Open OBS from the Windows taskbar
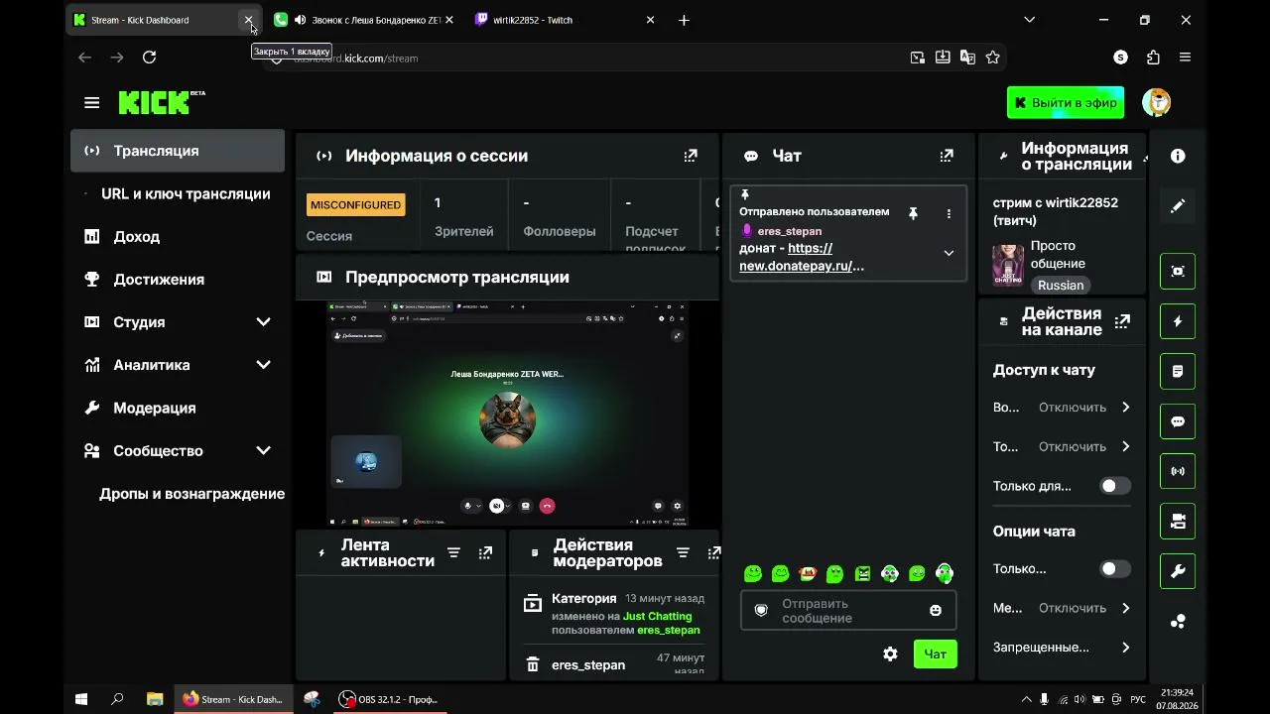 (389, 699)
